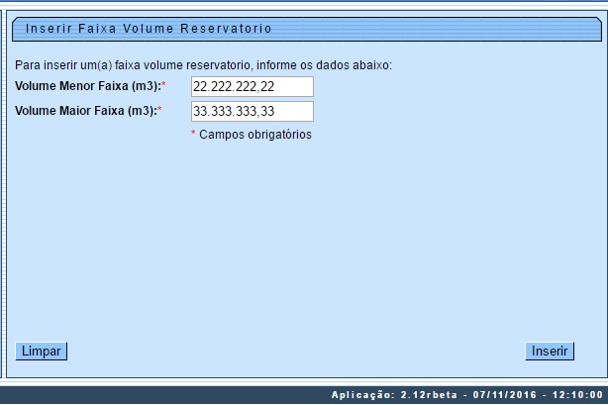Image resolution: width=608 pixels, height=405 pixels.
Task: Click the word Reservatorio in the title bar
Action: click(x=223, y=29)
